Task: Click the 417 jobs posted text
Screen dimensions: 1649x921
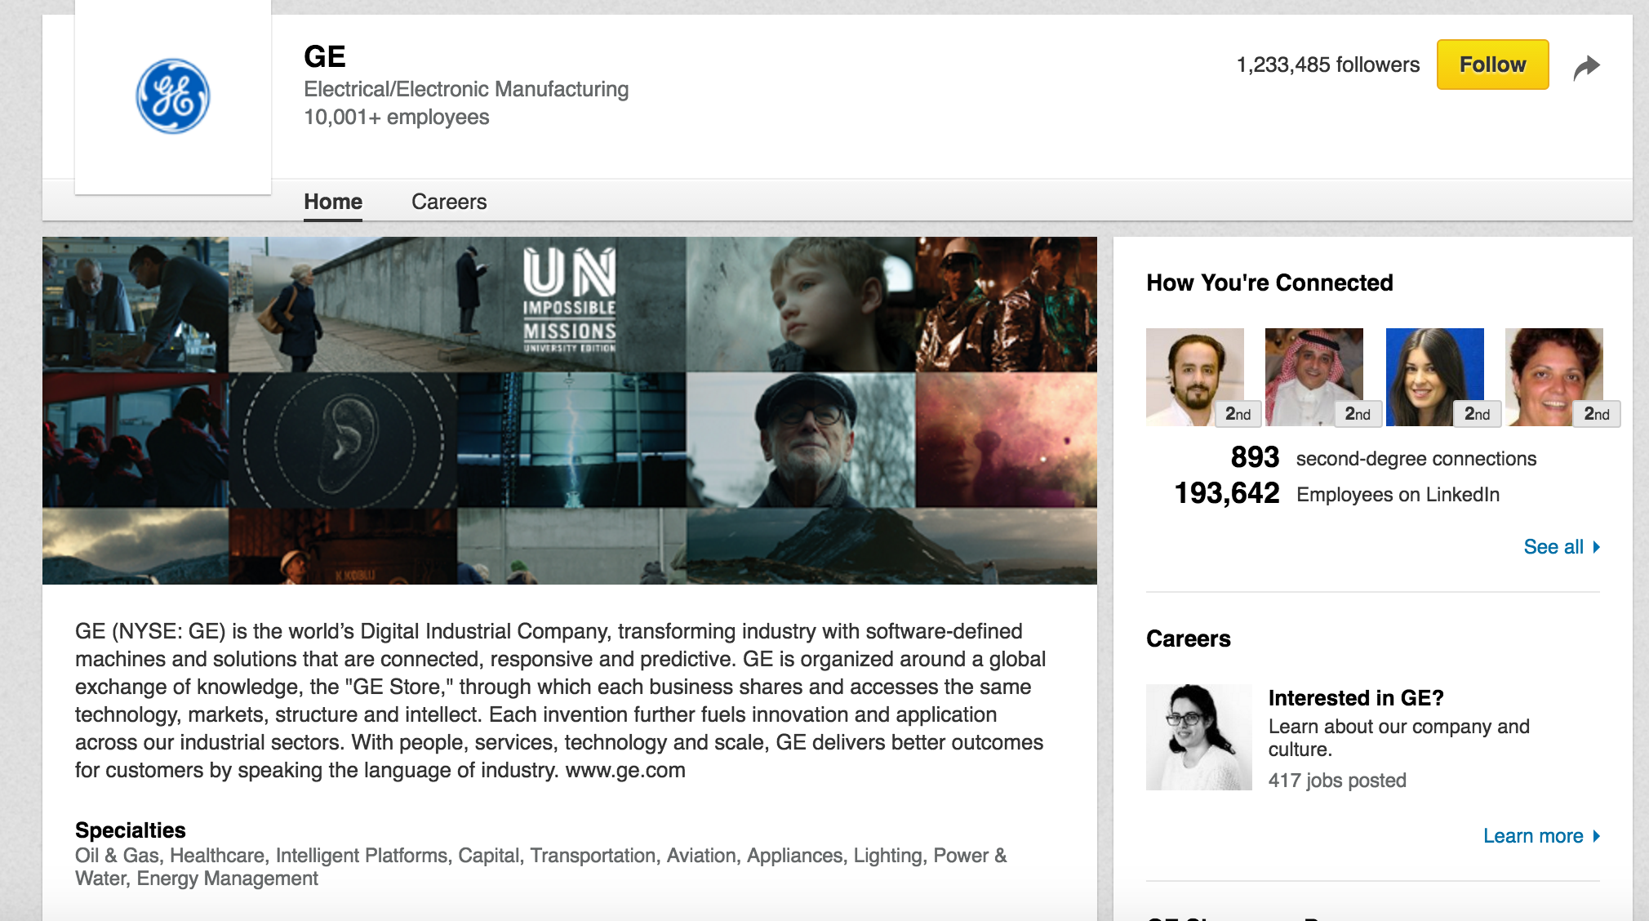Action: (1336, 781)
